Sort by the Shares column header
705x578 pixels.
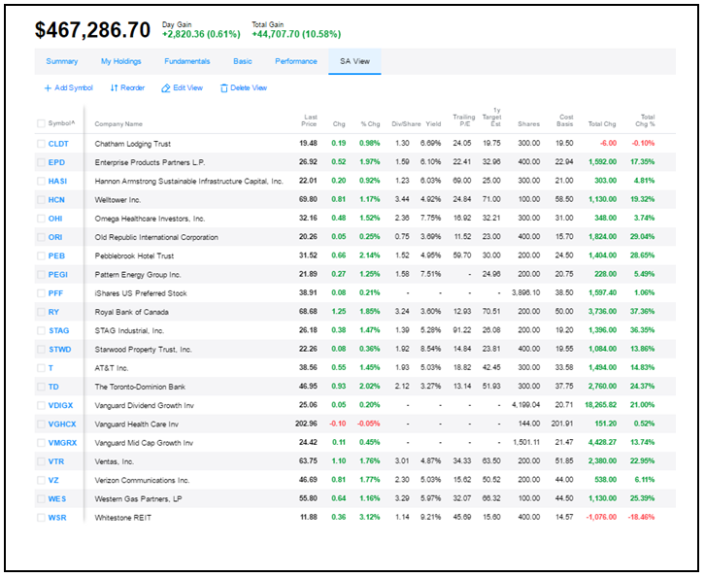pos(528,124)
